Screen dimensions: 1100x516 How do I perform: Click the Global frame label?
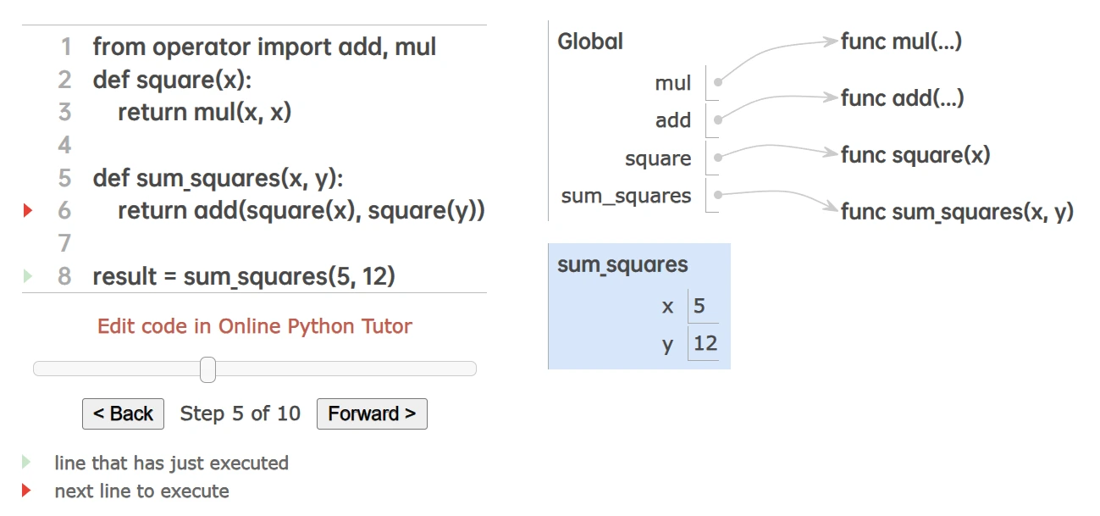click(590, 41)
